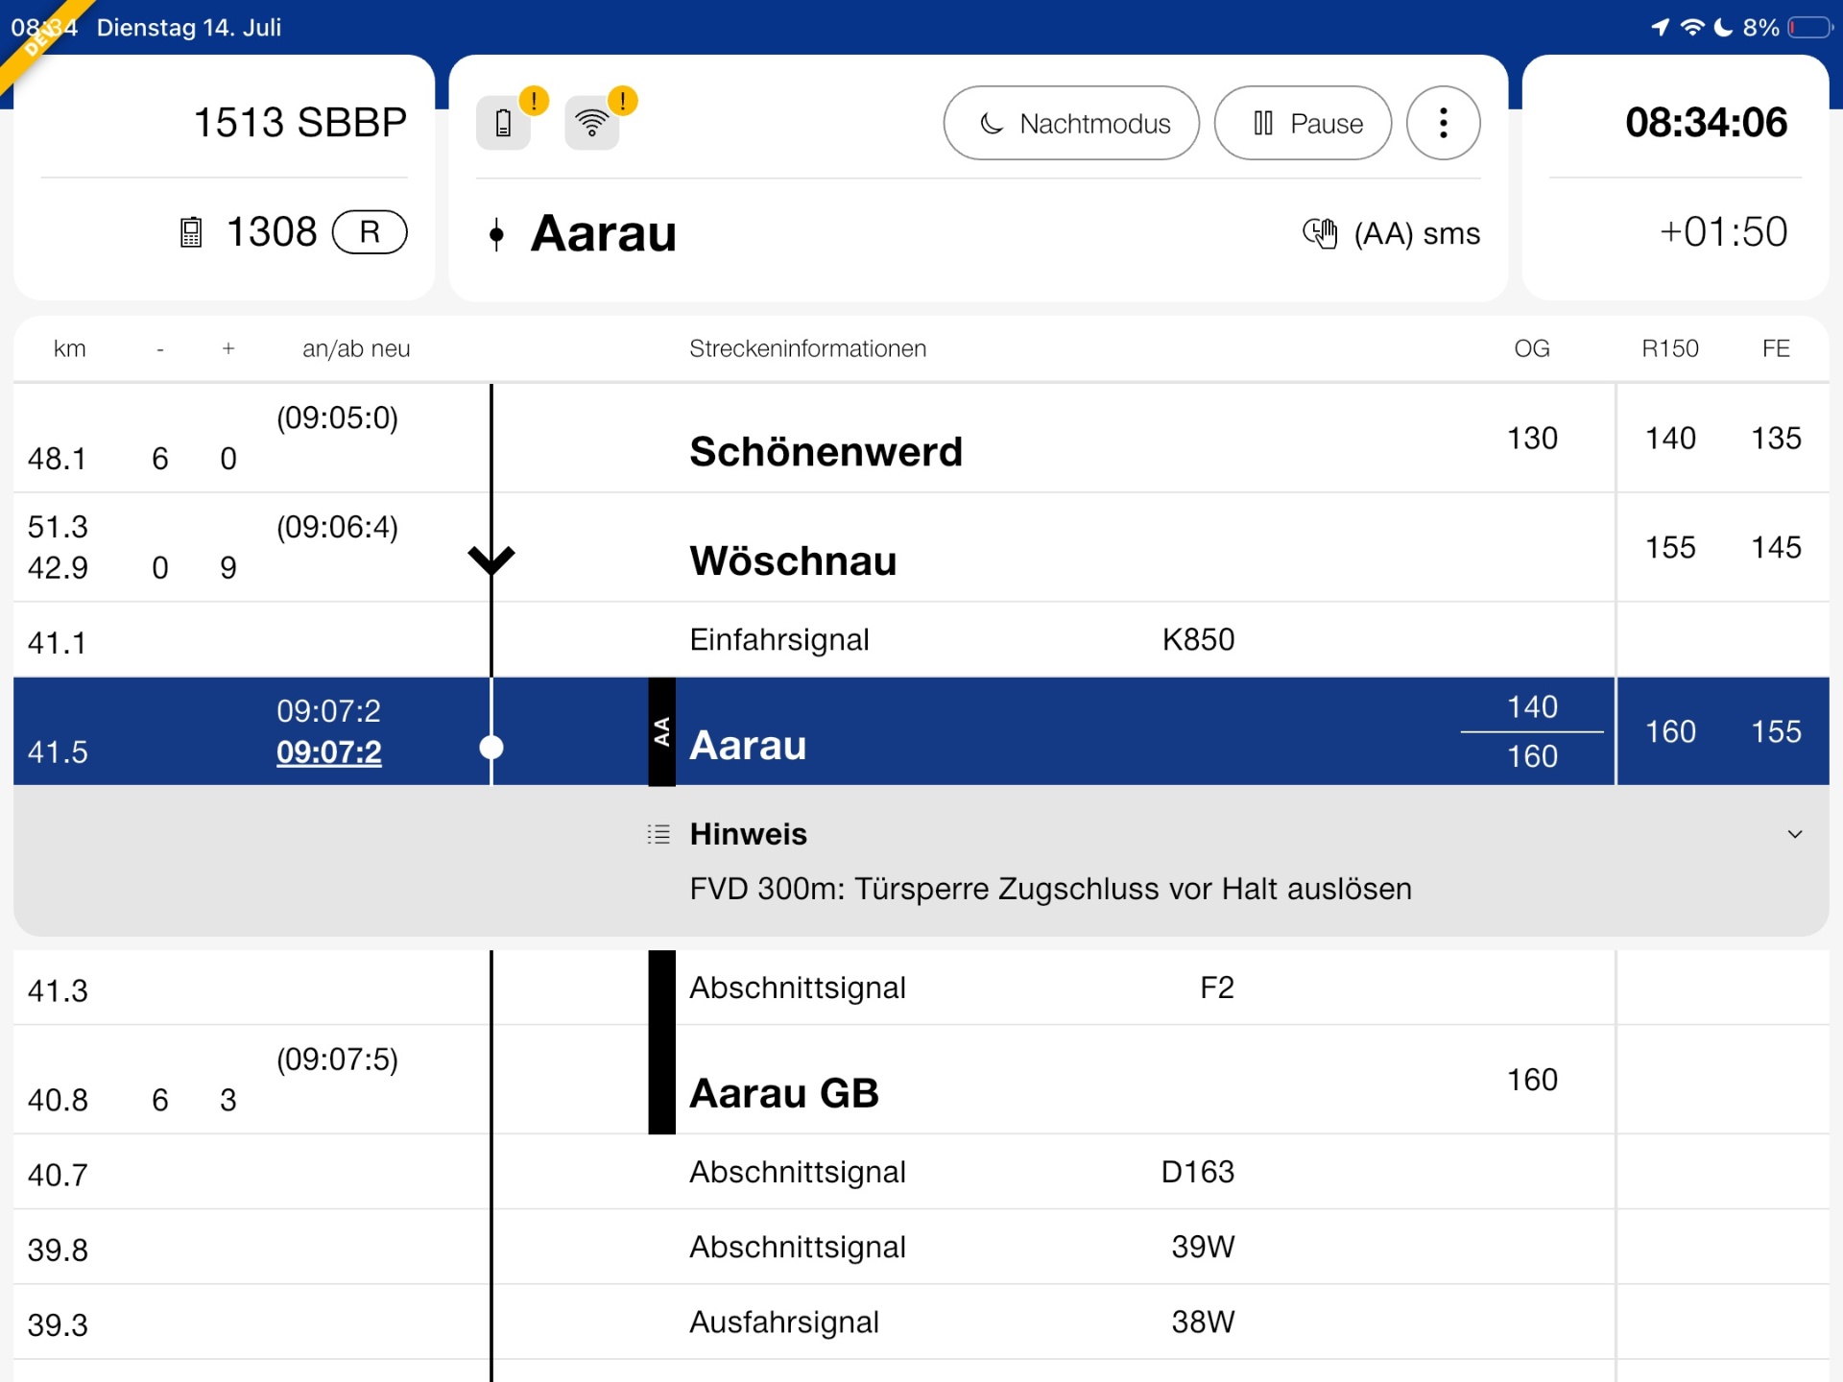This screenshot has height=1382, width=1843.
Task: Pause the journey with Pause button
Action: [x=1303, y=123]
